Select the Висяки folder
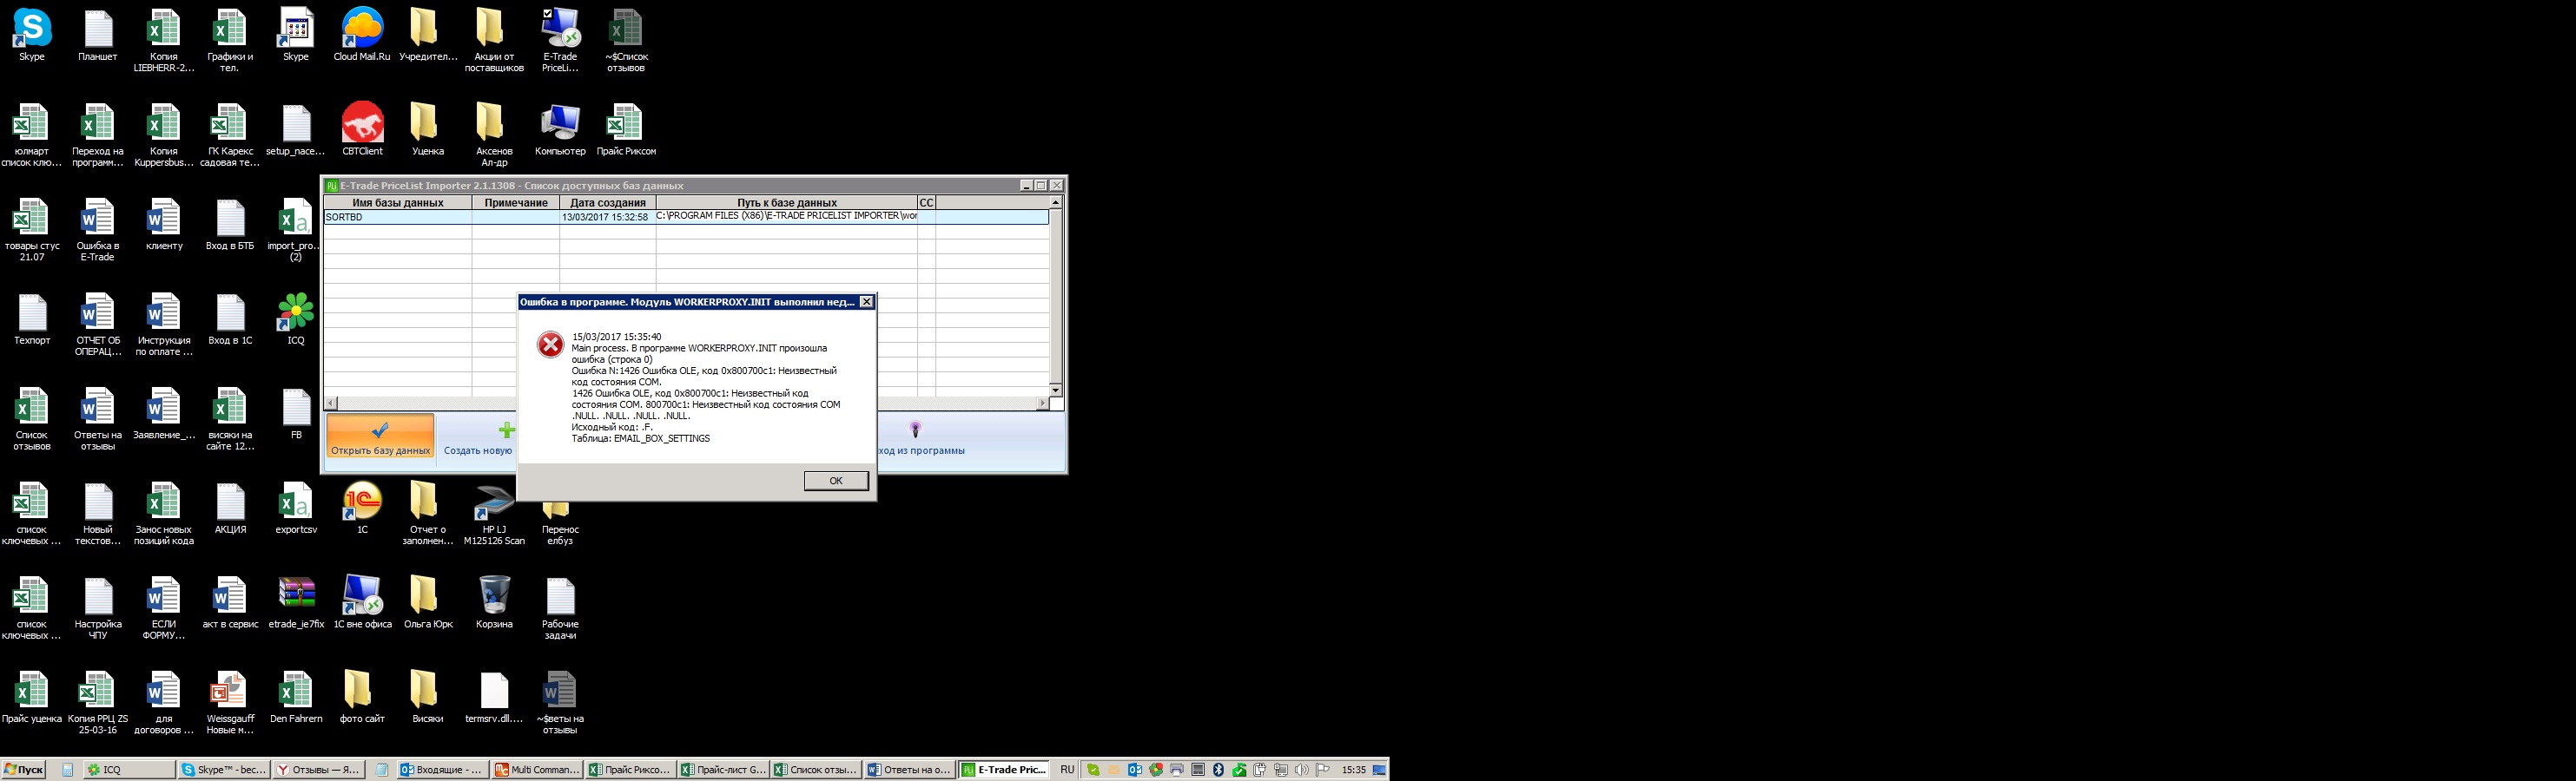Image resolution: width=2576 pixels, height=781 pixels. [428, 697]
